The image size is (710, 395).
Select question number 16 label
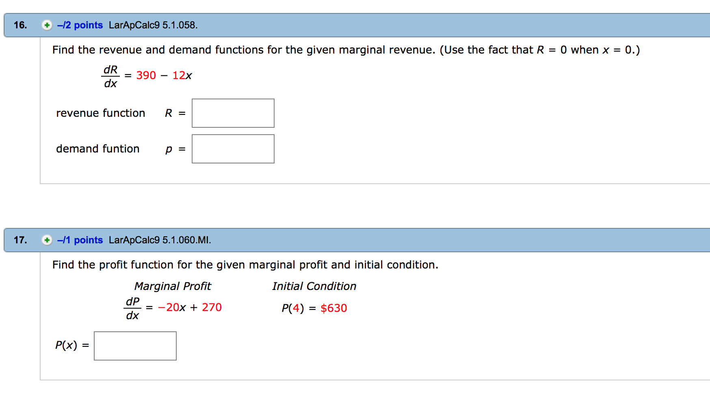point(19,25)
